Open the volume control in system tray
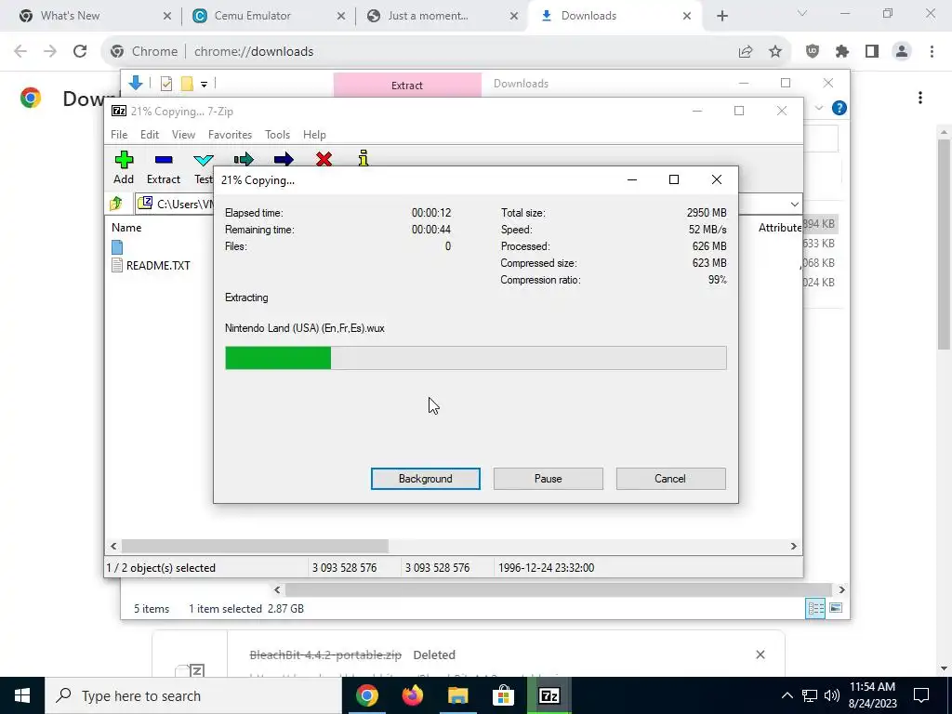The height and width of the screenshot is (714, 952). (x=832, y=695)
